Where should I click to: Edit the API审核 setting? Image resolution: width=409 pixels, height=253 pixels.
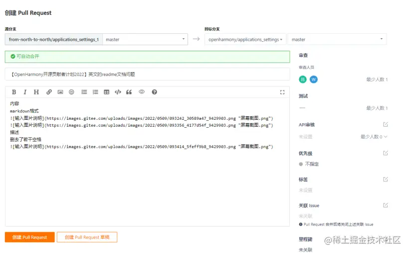[386, 125]
